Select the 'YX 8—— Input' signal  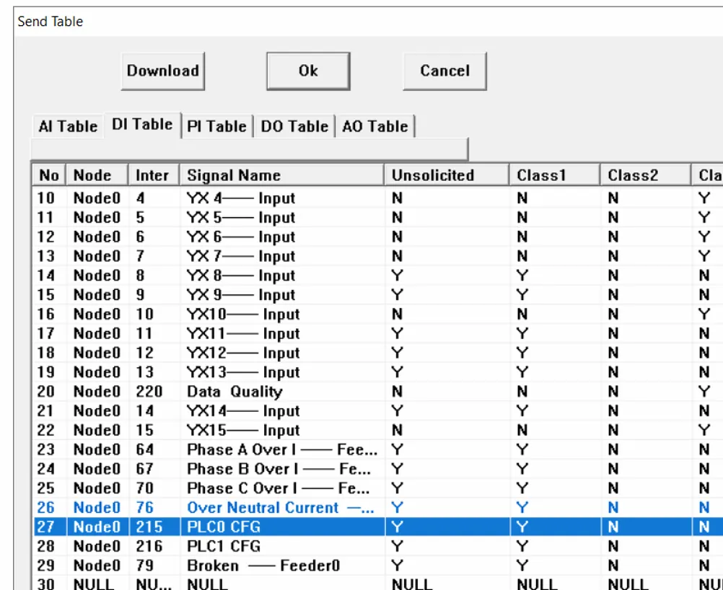241,276
